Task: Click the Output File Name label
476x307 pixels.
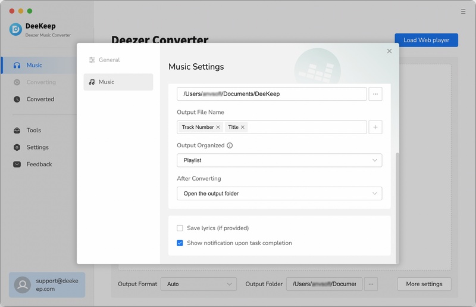Action: point(201,112)
